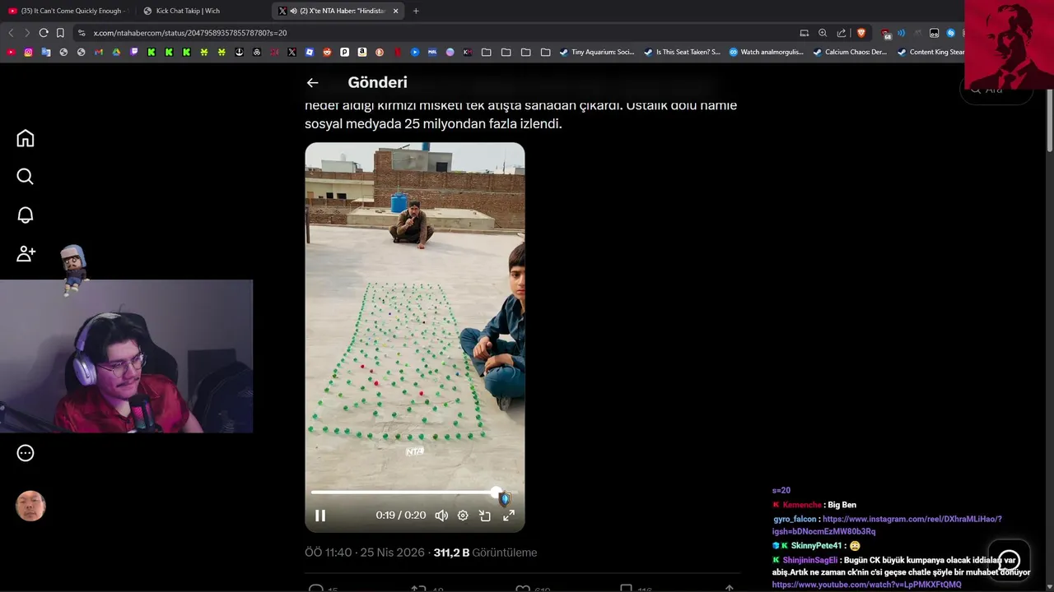Open the 311,2 B Görüntüleme link

click(x=485, y=553)
